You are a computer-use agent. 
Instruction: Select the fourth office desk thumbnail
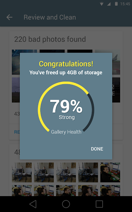click(x=88, y=172)
